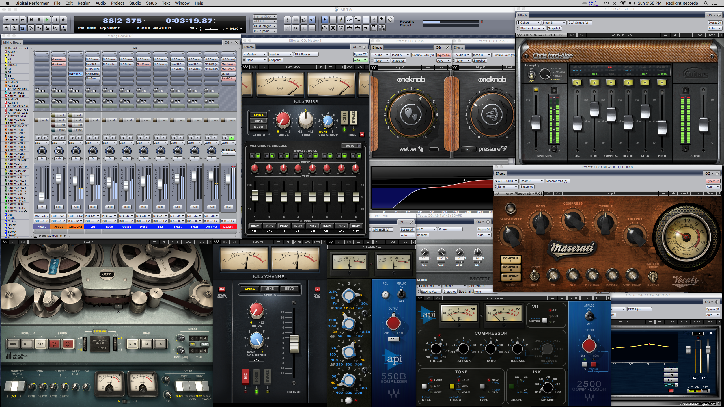Click the DUAL MONO icon in NLS Channel
724x407 pixels.
[x=222, y=289]
